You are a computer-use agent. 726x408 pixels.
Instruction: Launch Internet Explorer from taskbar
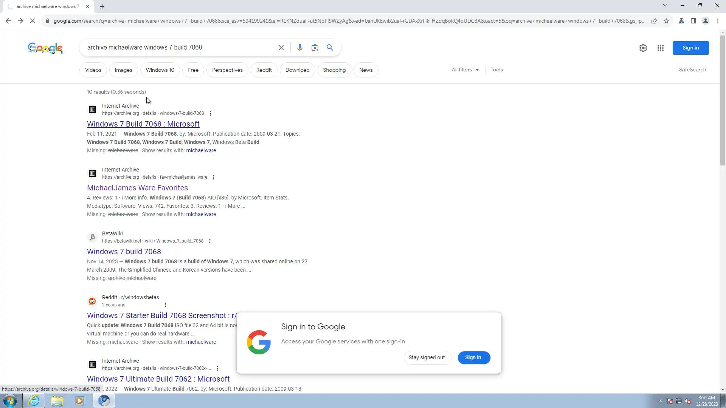point(34,400)
